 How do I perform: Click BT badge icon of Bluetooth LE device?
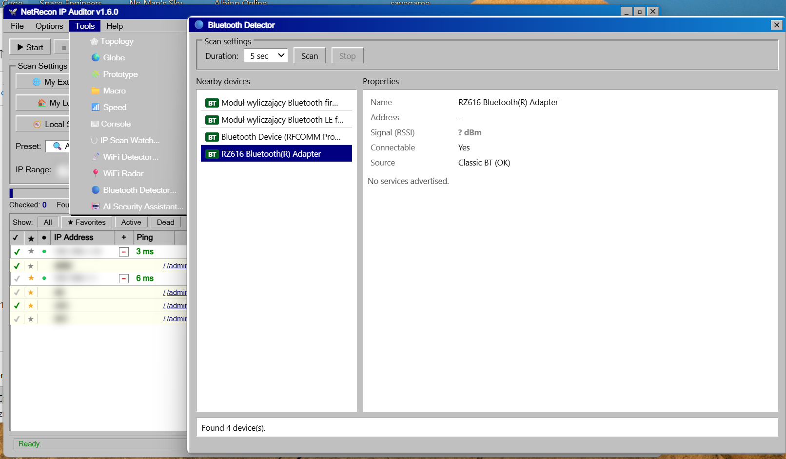(x=212, y=120)
